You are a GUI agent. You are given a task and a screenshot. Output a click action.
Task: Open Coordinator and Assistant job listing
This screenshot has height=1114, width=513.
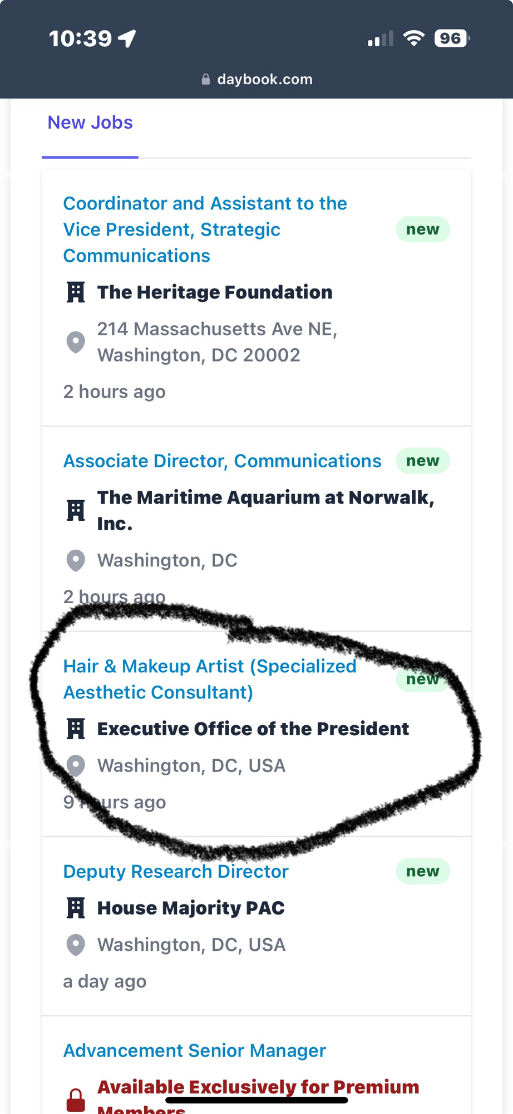point(205,229)
